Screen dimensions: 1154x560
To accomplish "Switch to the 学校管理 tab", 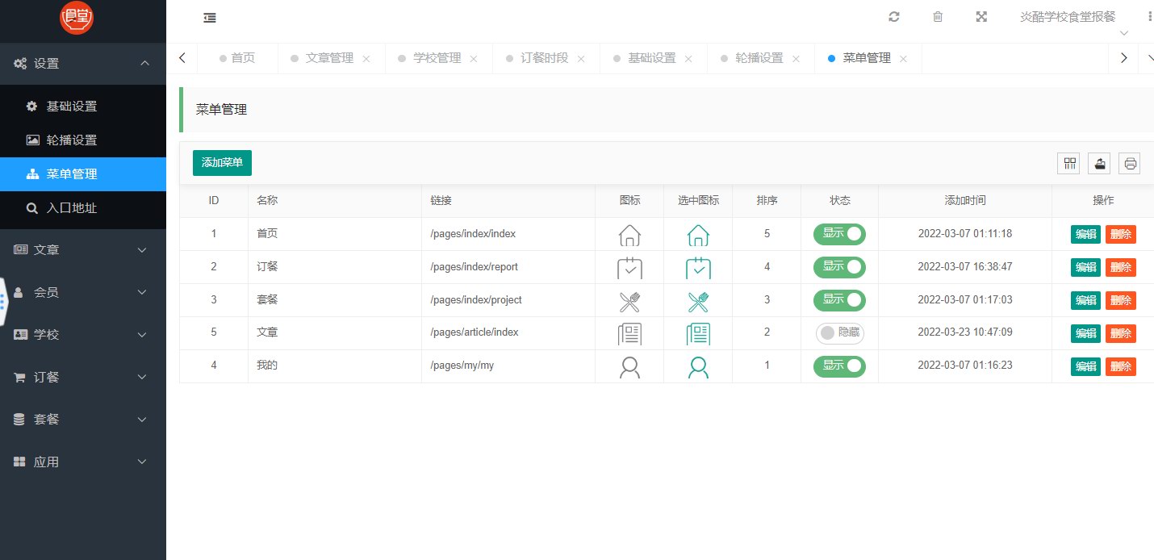I will pos(437,58).
